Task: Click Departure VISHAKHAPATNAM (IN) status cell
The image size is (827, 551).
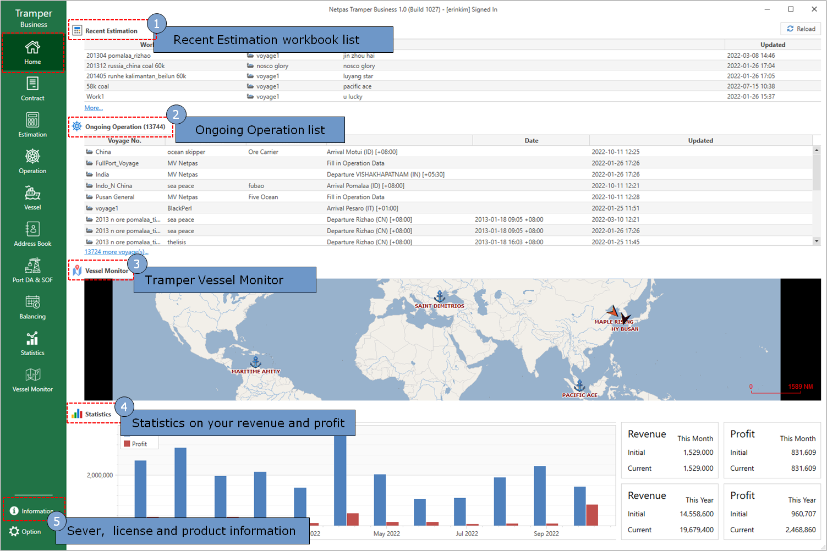Action: (x=386, y=174)
